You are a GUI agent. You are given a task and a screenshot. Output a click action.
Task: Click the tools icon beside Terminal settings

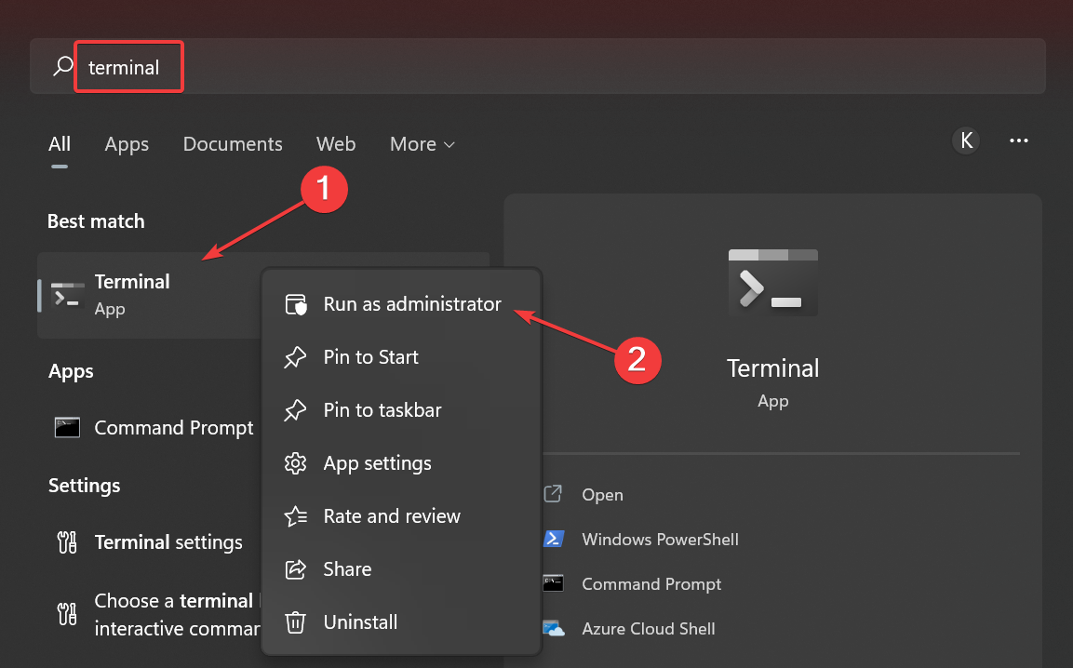point(67,542)
